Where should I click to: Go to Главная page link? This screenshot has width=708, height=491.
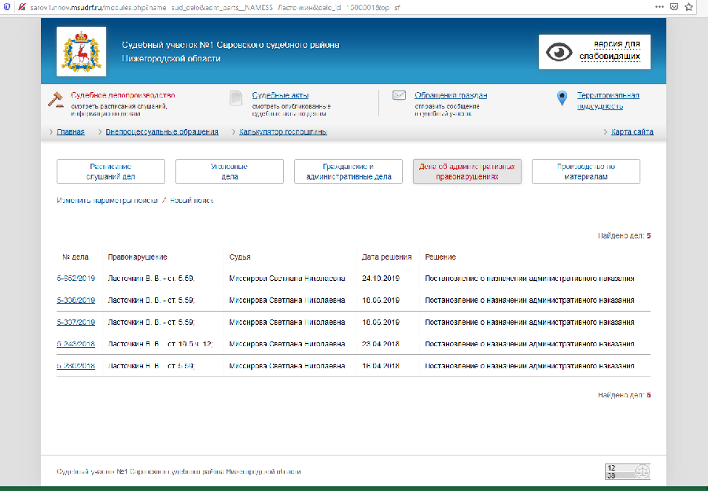(71, 132)
